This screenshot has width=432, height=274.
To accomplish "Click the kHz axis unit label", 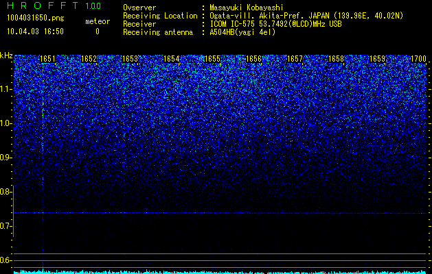I will [x=6, y=55].
